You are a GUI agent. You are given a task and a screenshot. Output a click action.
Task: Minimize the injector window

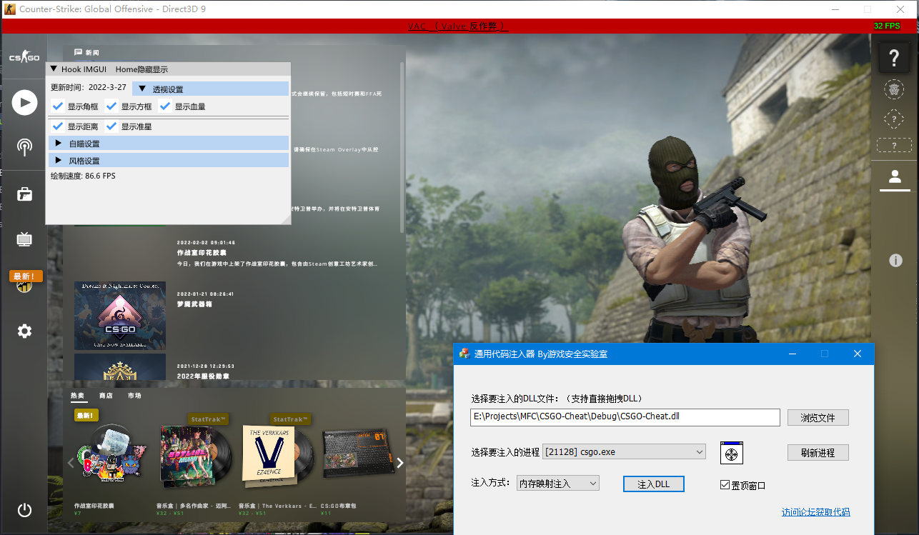[793, 354]
